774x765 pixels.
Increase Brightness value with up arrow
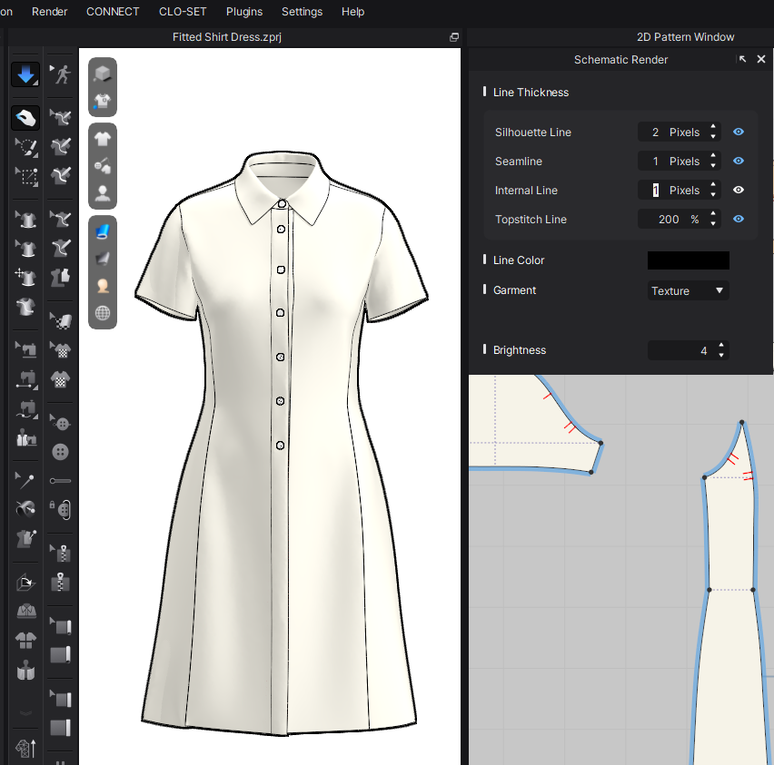721,345
